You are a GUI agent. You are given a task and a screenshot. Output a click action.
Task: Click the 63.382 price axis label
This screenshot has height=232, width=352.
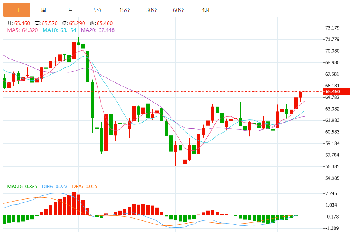(x=332, y=109)
